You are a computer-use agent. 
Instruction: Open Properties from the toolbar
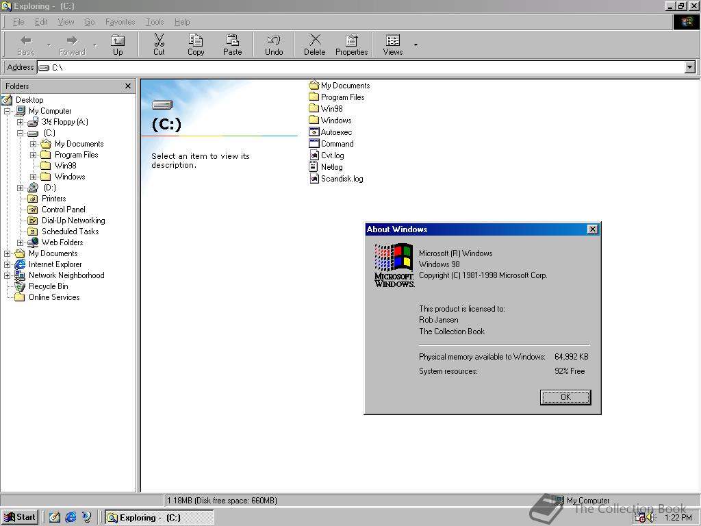click(x=351, y=45)
